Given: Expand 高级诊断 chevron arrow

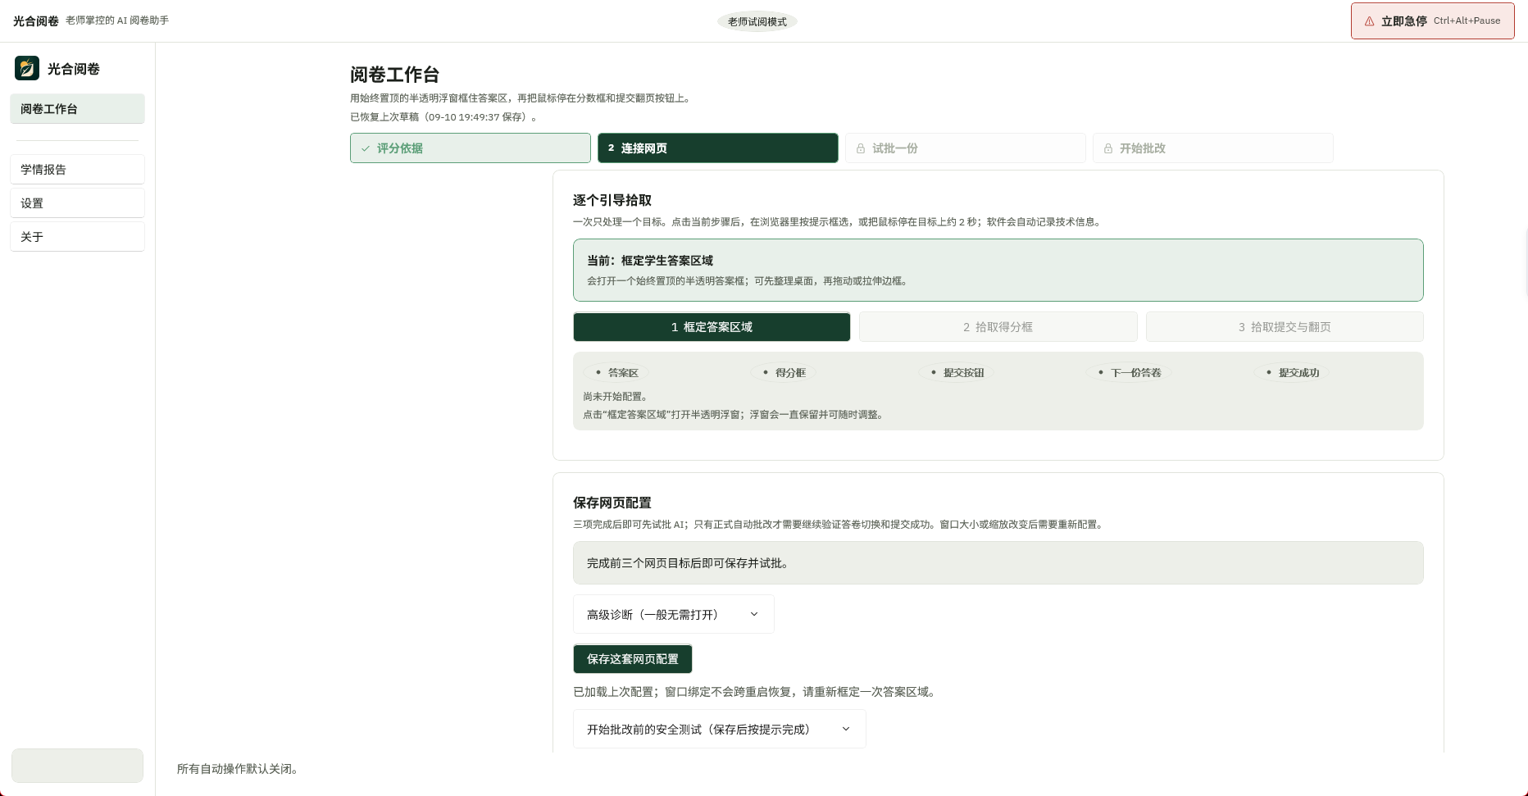Looking at the screenshot, I should pyautogui.click(x=754, y=614).
